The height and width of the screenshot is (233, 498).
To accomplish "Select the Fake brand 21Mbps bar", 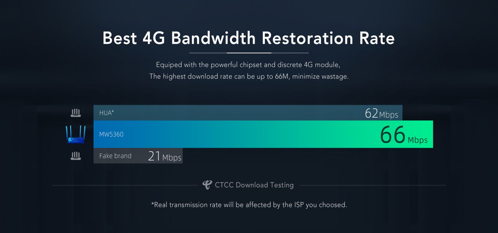I will tap(138, 156).
